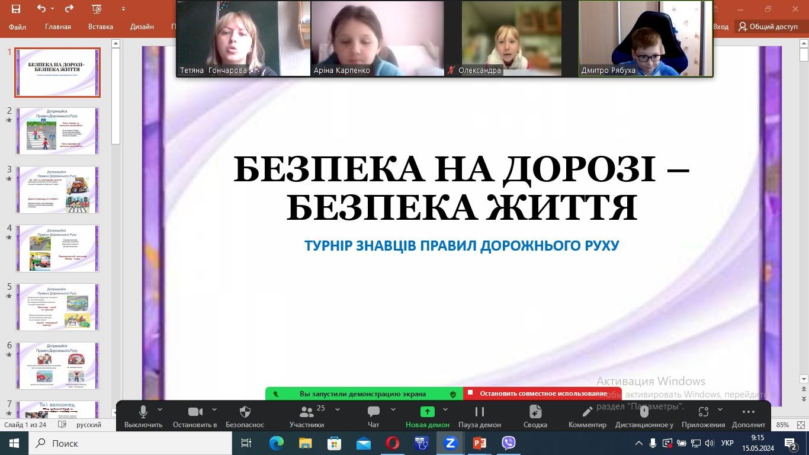This screenshot has width=809, height=455.
Task: Select Тетяна Гончарова video tile
Action: click(243, 39)
